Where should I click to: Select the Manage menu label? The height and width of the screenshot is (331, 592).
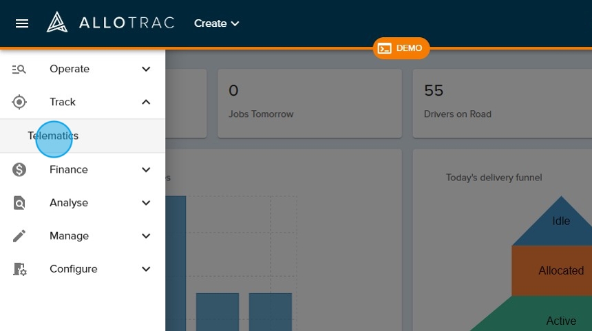pos(69,236)
